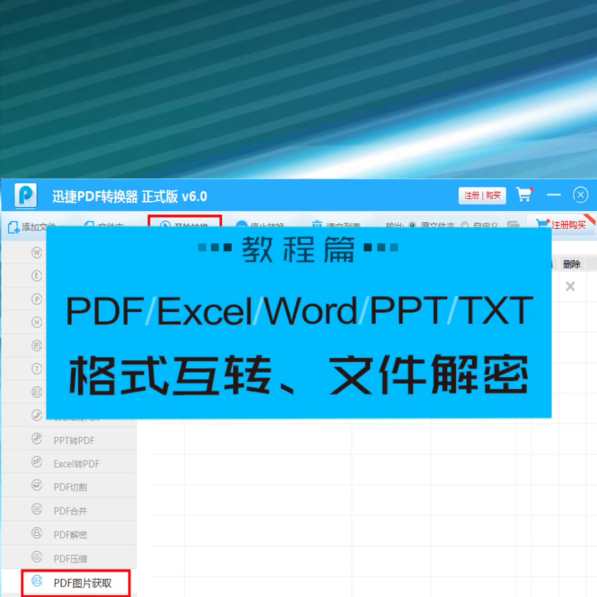This screenshot has height=597, width=597.
Task: Minimize the 迅捷PDF转换器 window
Action: [553, 195]
